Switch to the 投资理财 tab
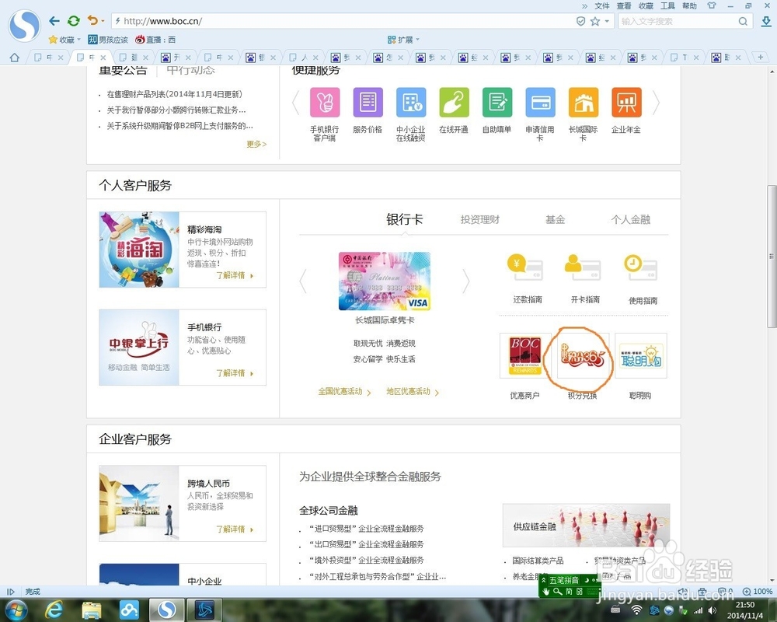The width and height of the screenshot is (777, 622). [x=480, y=219]
